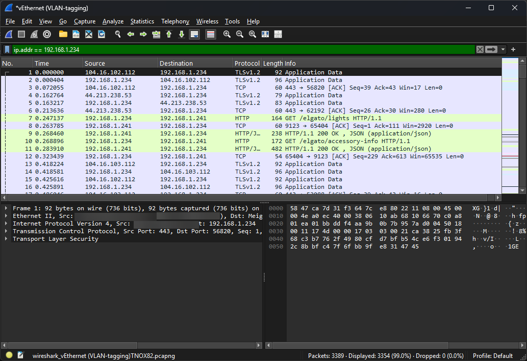Toggle auto-scroll during live capture
Viewport: 527px width, 361px height.
pyautogui.click(x=194, y=34)
